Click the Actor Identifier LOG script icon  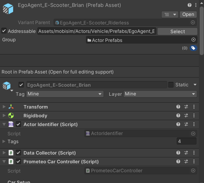[11, 124]
